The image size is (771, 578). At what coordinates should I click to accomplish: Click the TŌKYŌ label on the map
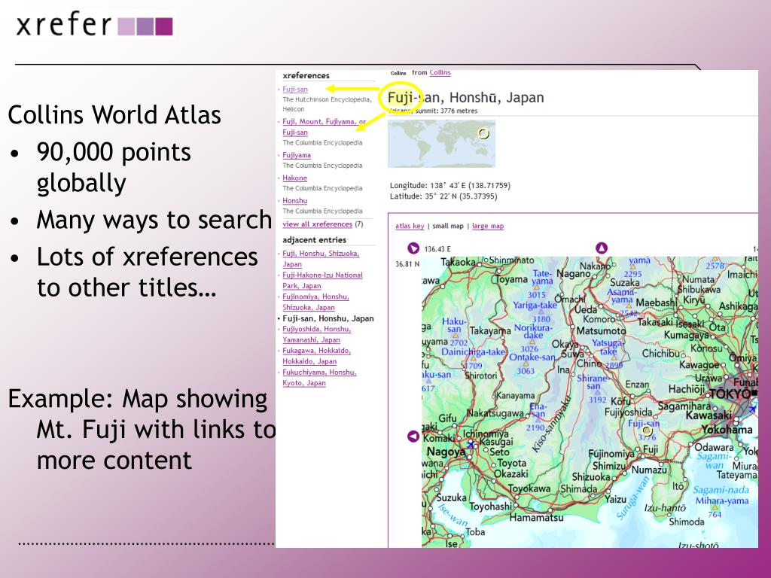tap(730, 394)
